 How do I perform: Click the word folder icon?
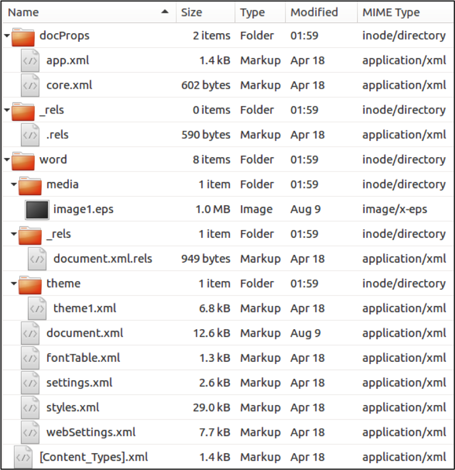pyautogui.click(x=22, y=160)
